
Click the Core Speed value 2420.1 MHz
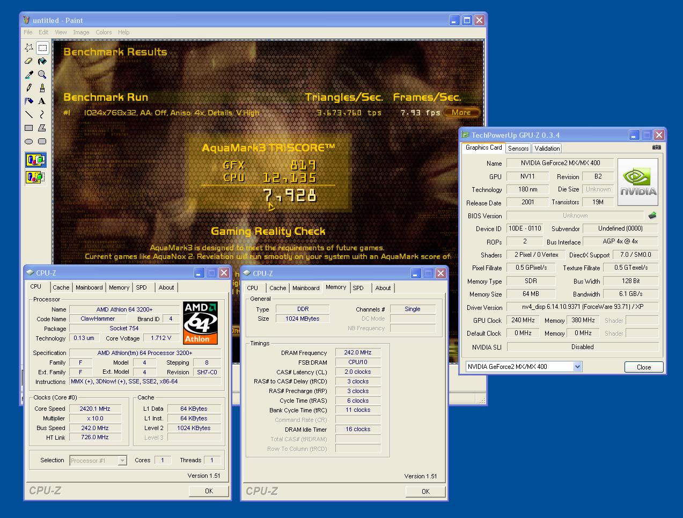[x=95, y=409]
